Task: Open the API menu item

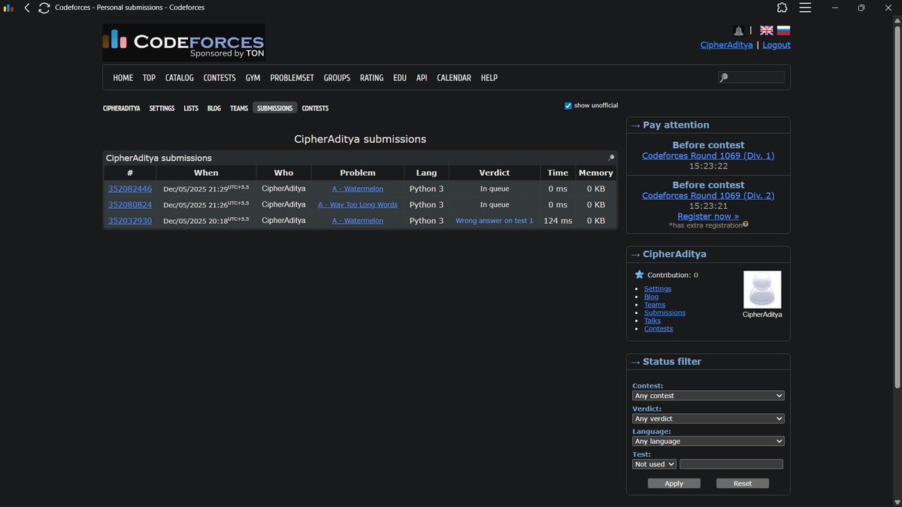Action: click(x=422, y=78)
